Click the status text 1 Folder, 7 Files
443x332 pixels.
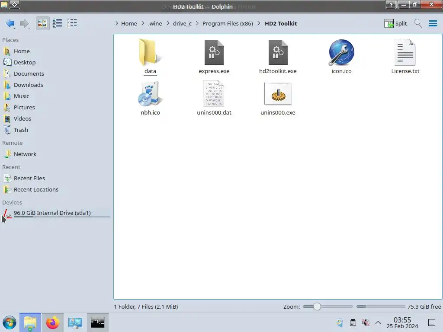point(146,306)
